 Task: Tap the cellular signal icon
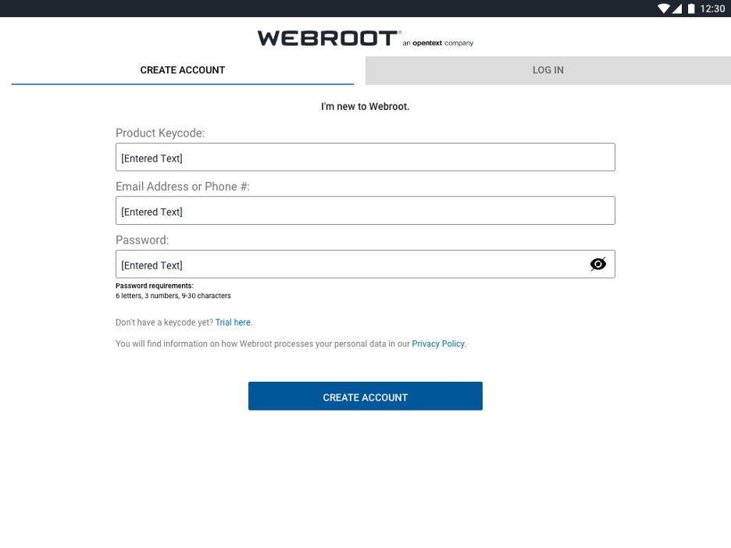677,9
